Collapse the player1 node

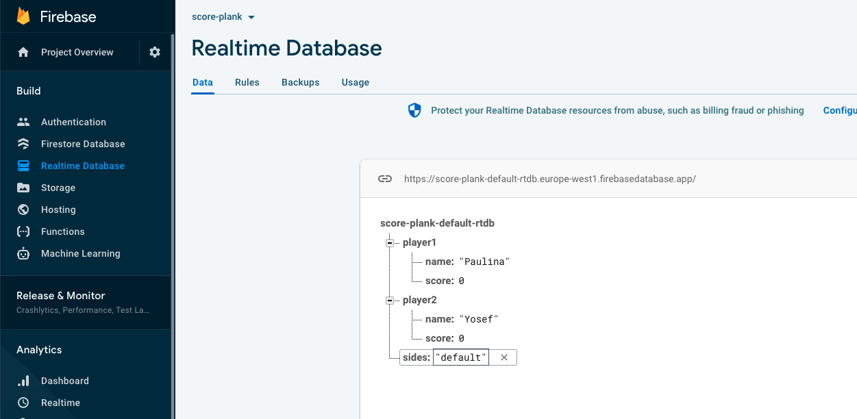[390, 242]
